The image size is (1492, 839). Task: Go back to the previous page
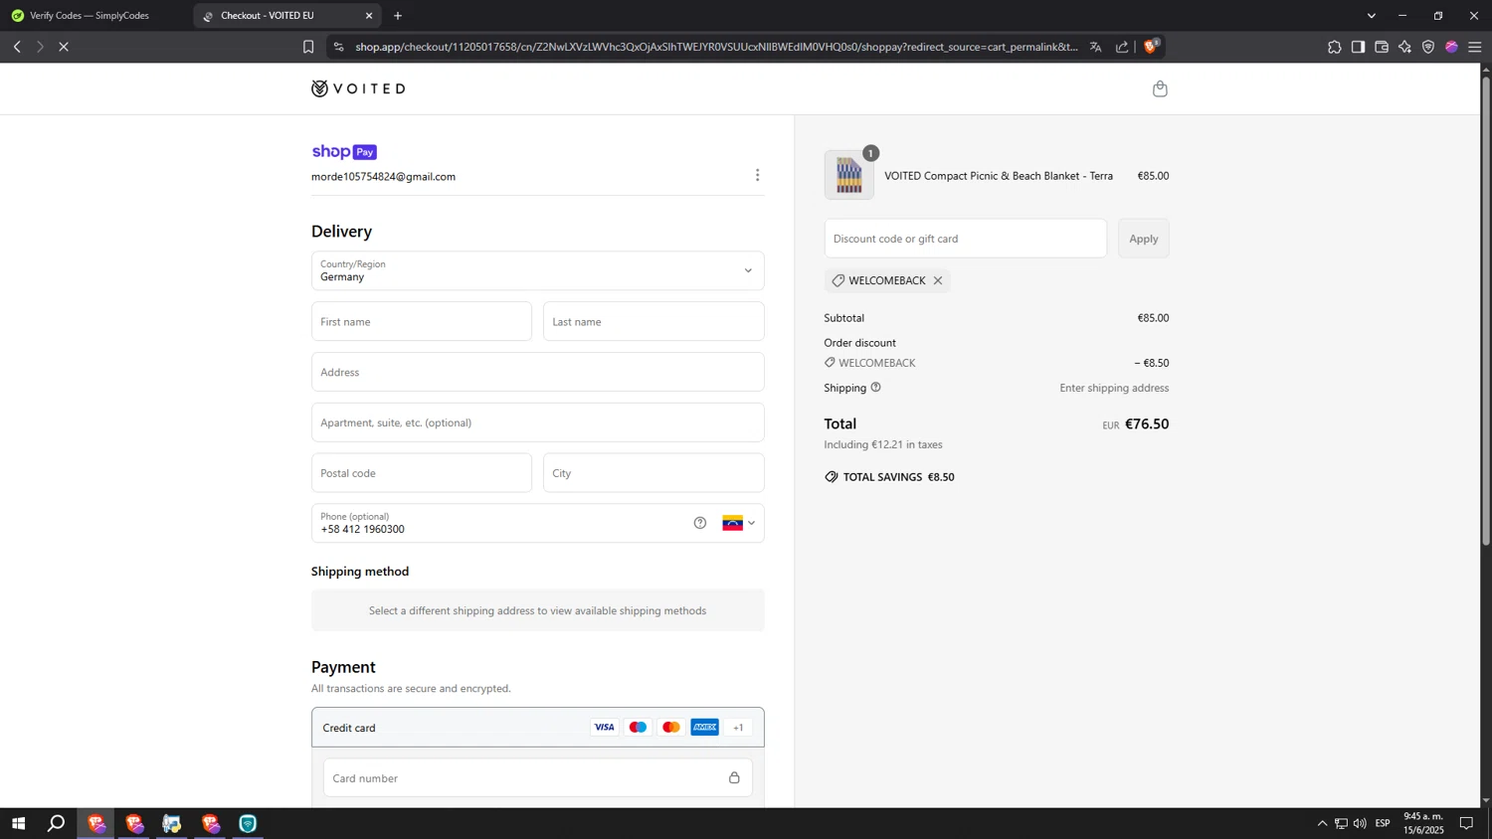(17, 47)
